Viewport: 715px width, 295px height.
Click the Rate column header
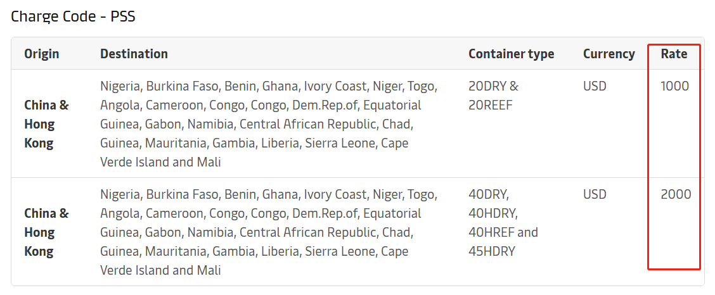point(674,54)
